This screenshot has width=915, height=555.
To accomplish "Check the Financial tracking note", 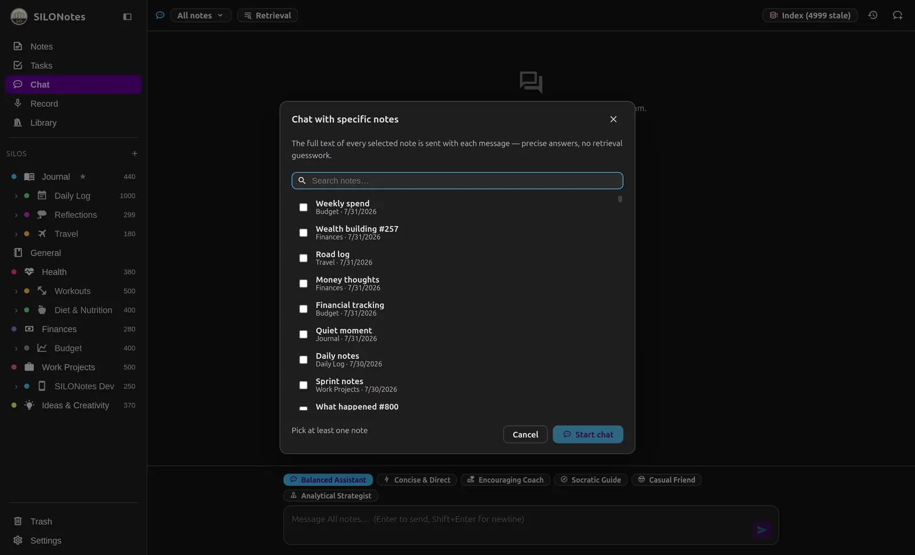I will point(303,309).
